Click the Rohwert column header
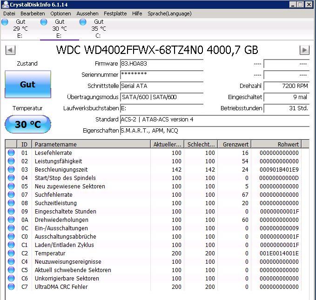The height and width of the screenshot is (300, 316). [x=276, y=144]
